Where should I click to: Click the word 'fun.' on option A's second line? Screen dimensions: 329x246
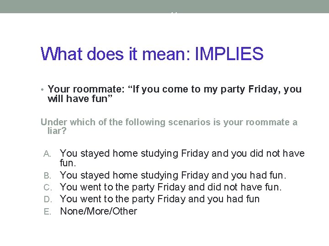tap(68, 163)
